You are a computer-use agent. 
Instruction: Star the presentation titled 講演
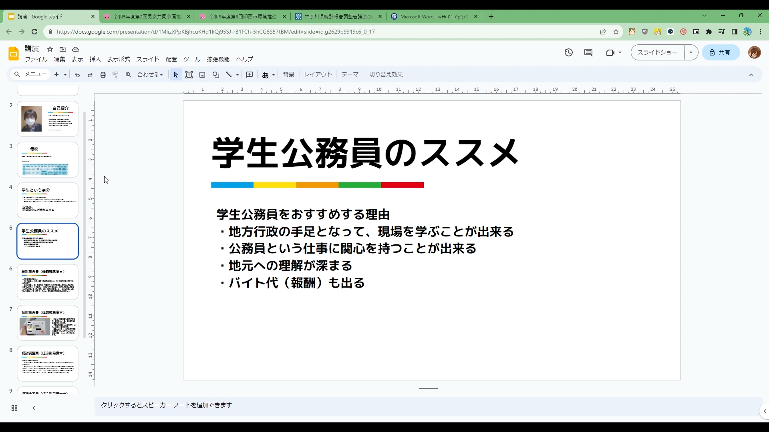(x=50, y=49)
